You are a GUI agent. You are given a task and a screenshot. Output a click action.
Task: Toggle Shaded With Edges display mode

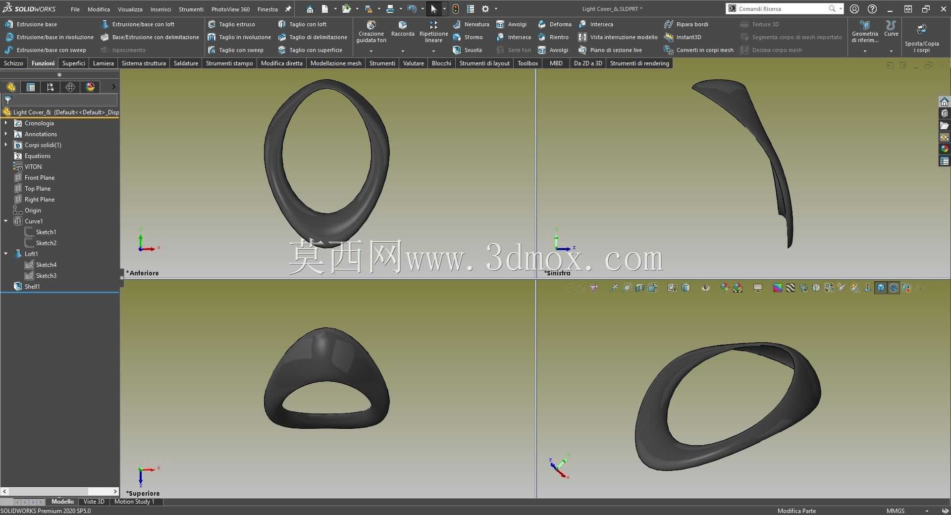coord(893,288)
